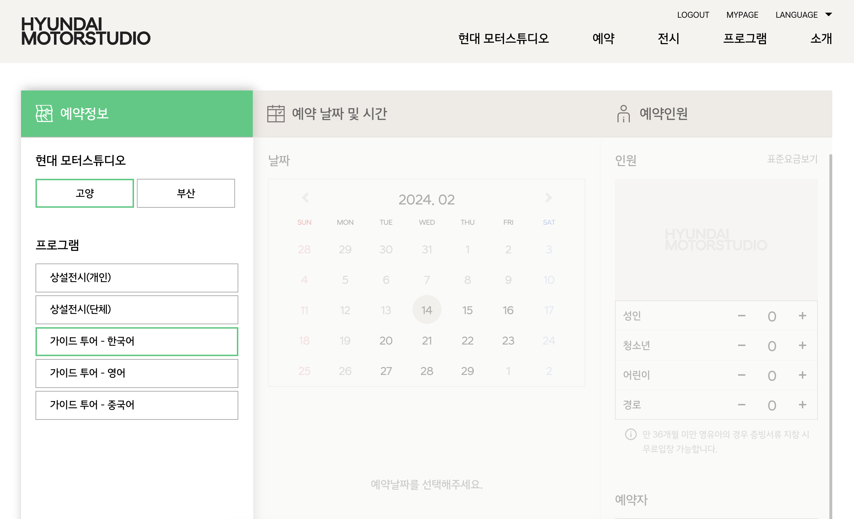Open 표준요금보기 link

[792, 159]
